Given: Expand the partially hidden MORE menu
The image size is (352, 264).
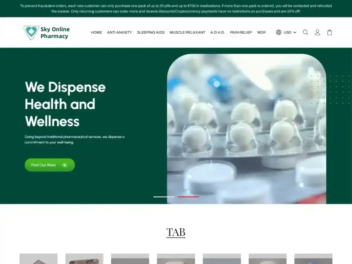Looking at the screenshot, I should (x=261, y=32).
